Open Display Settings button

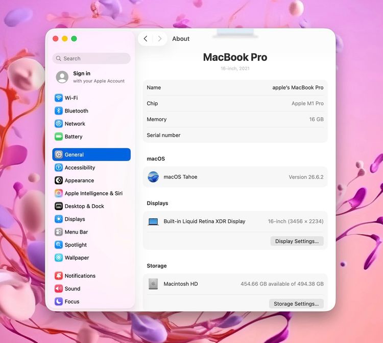(297, 241)
